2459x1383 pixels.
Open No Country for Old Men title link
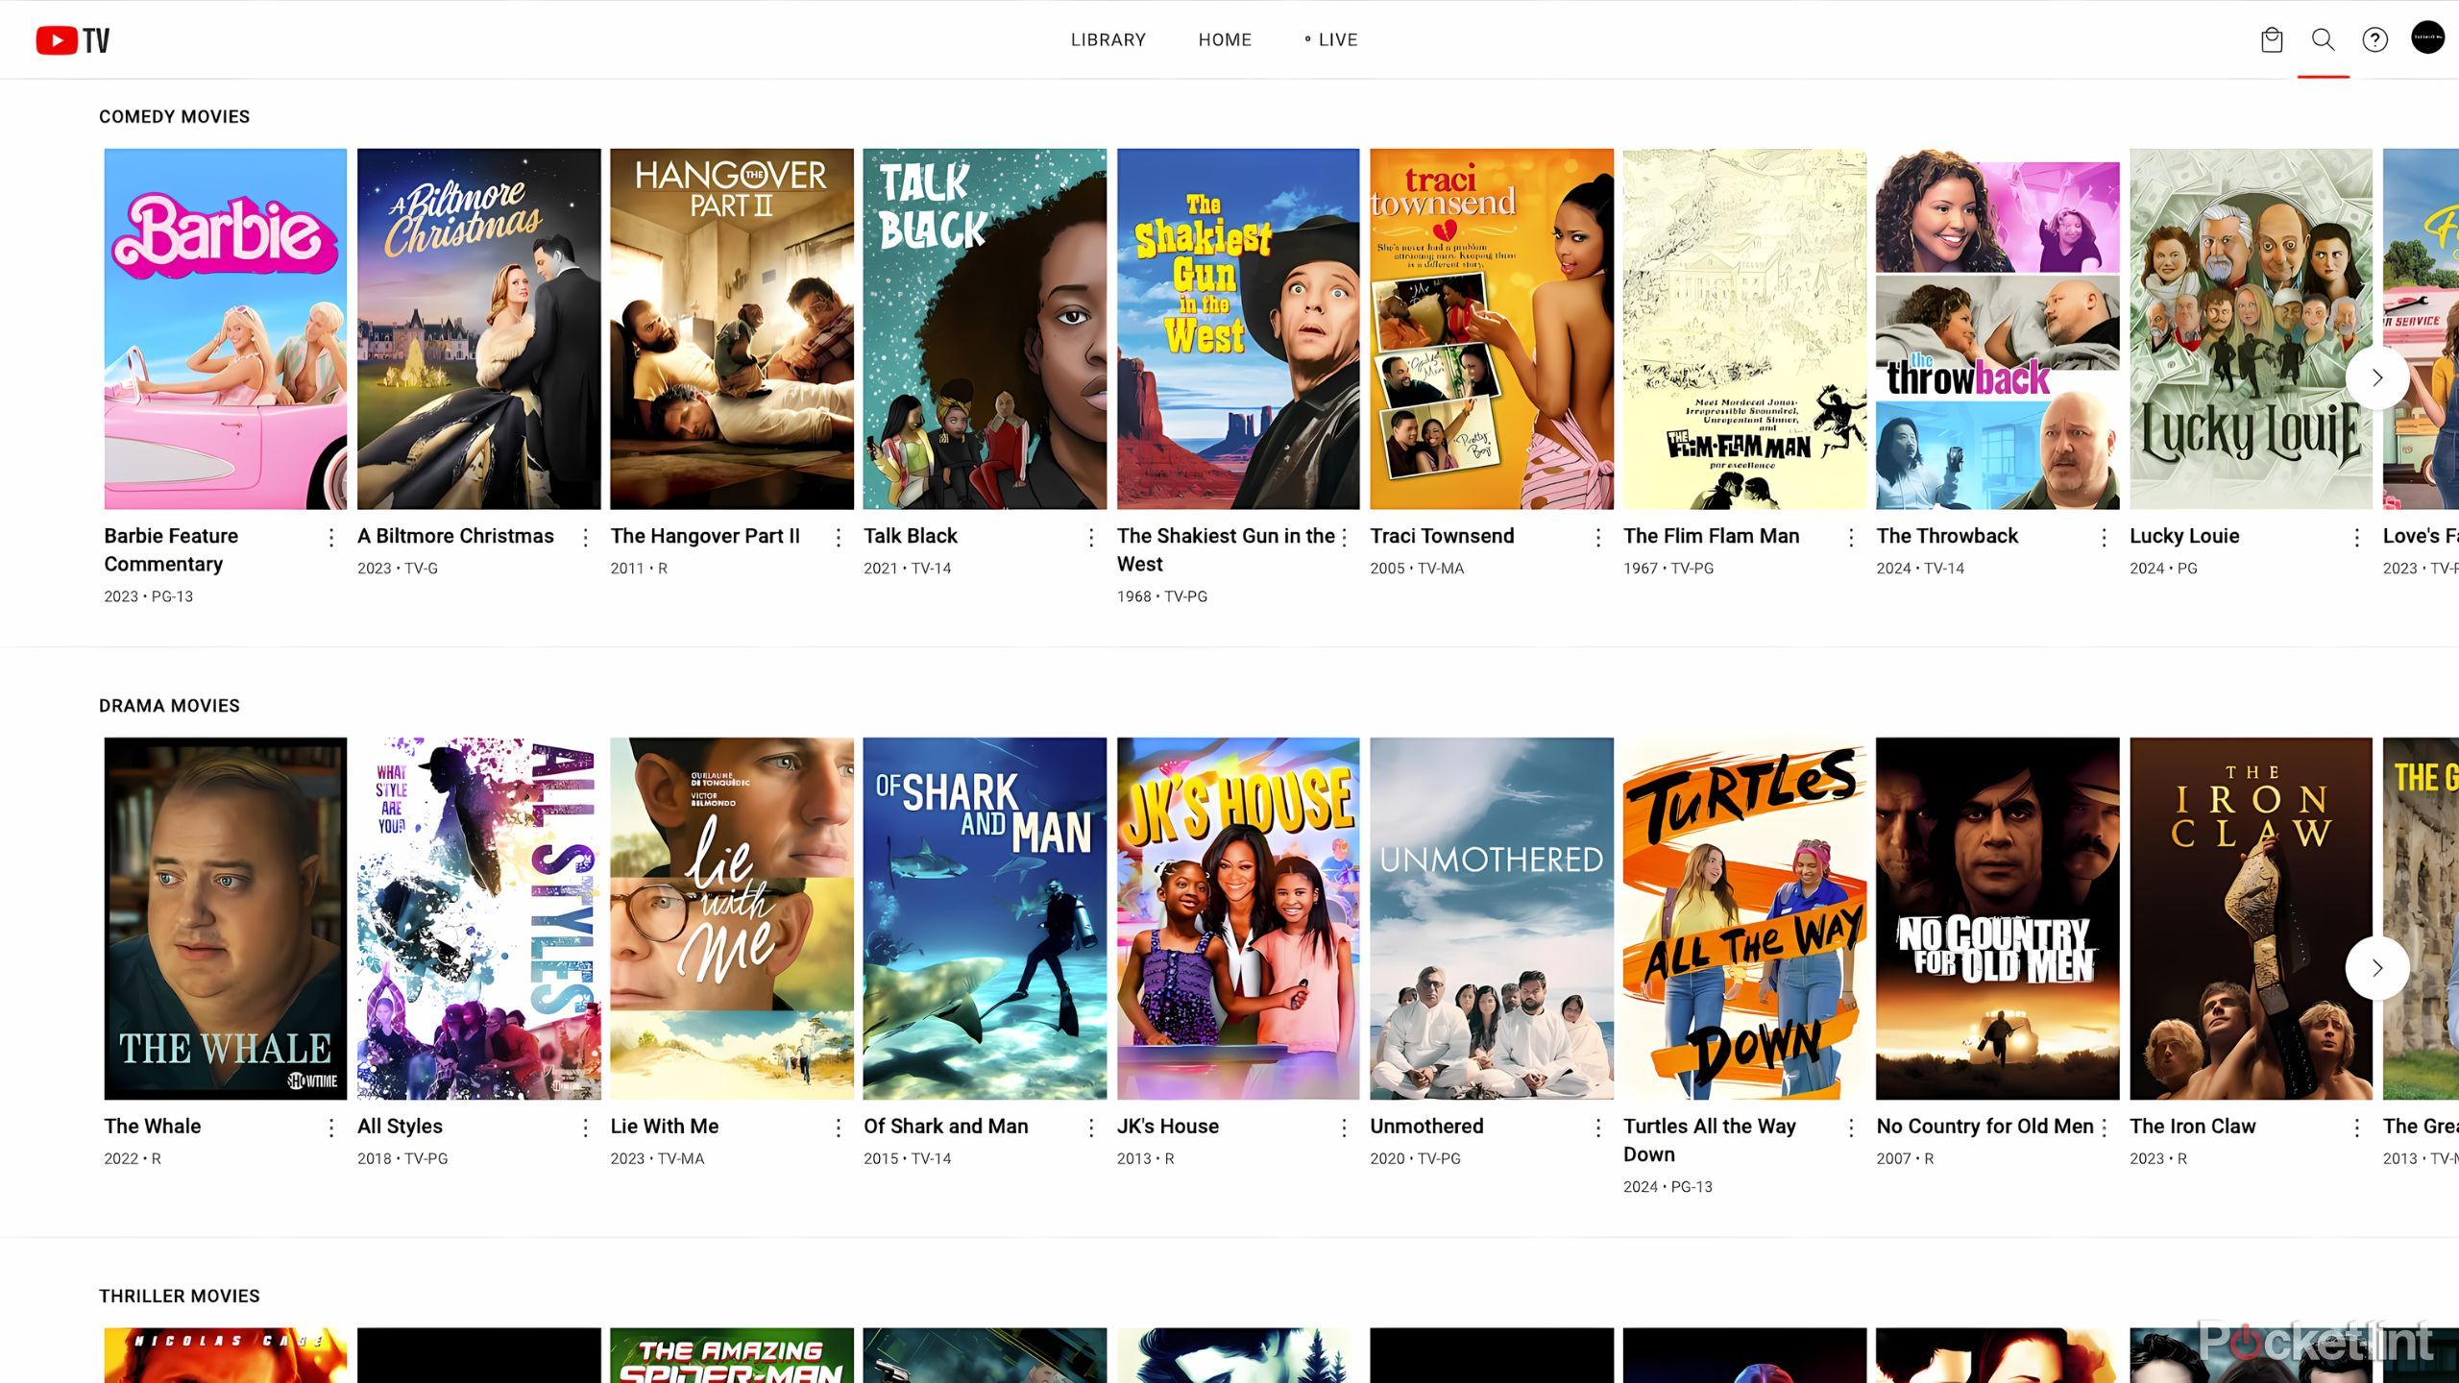coord(1984,1126)
